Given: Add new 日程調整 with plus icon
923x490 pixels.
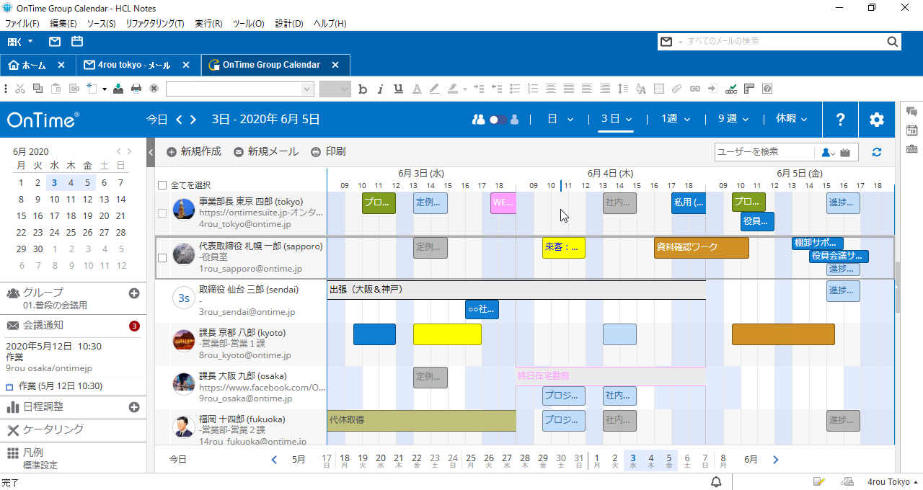Looking at the screenshot, I should point(133,407).
